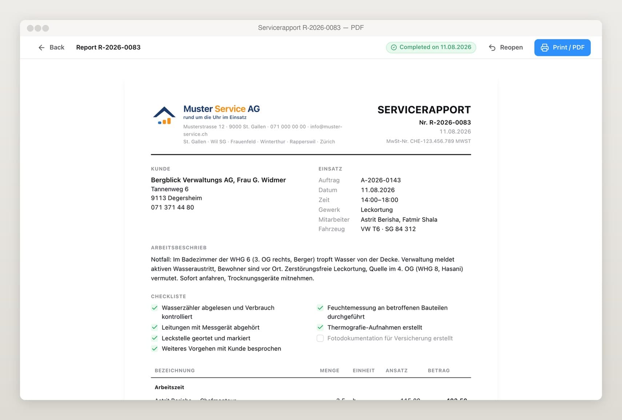Screen dimensions: 622x420
Task: Click the 'Report R-2026-0083' header title
Action: click(108, 48)
